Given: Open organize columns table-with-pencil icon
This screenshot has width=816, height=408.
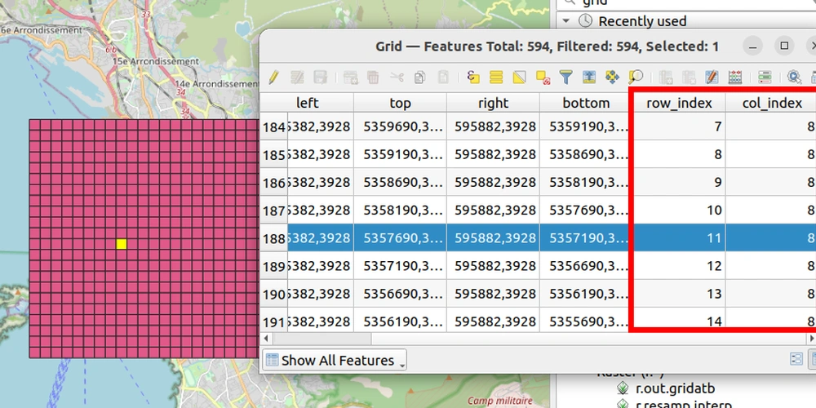Looking at the screenshot, I should tap(712, 78).
